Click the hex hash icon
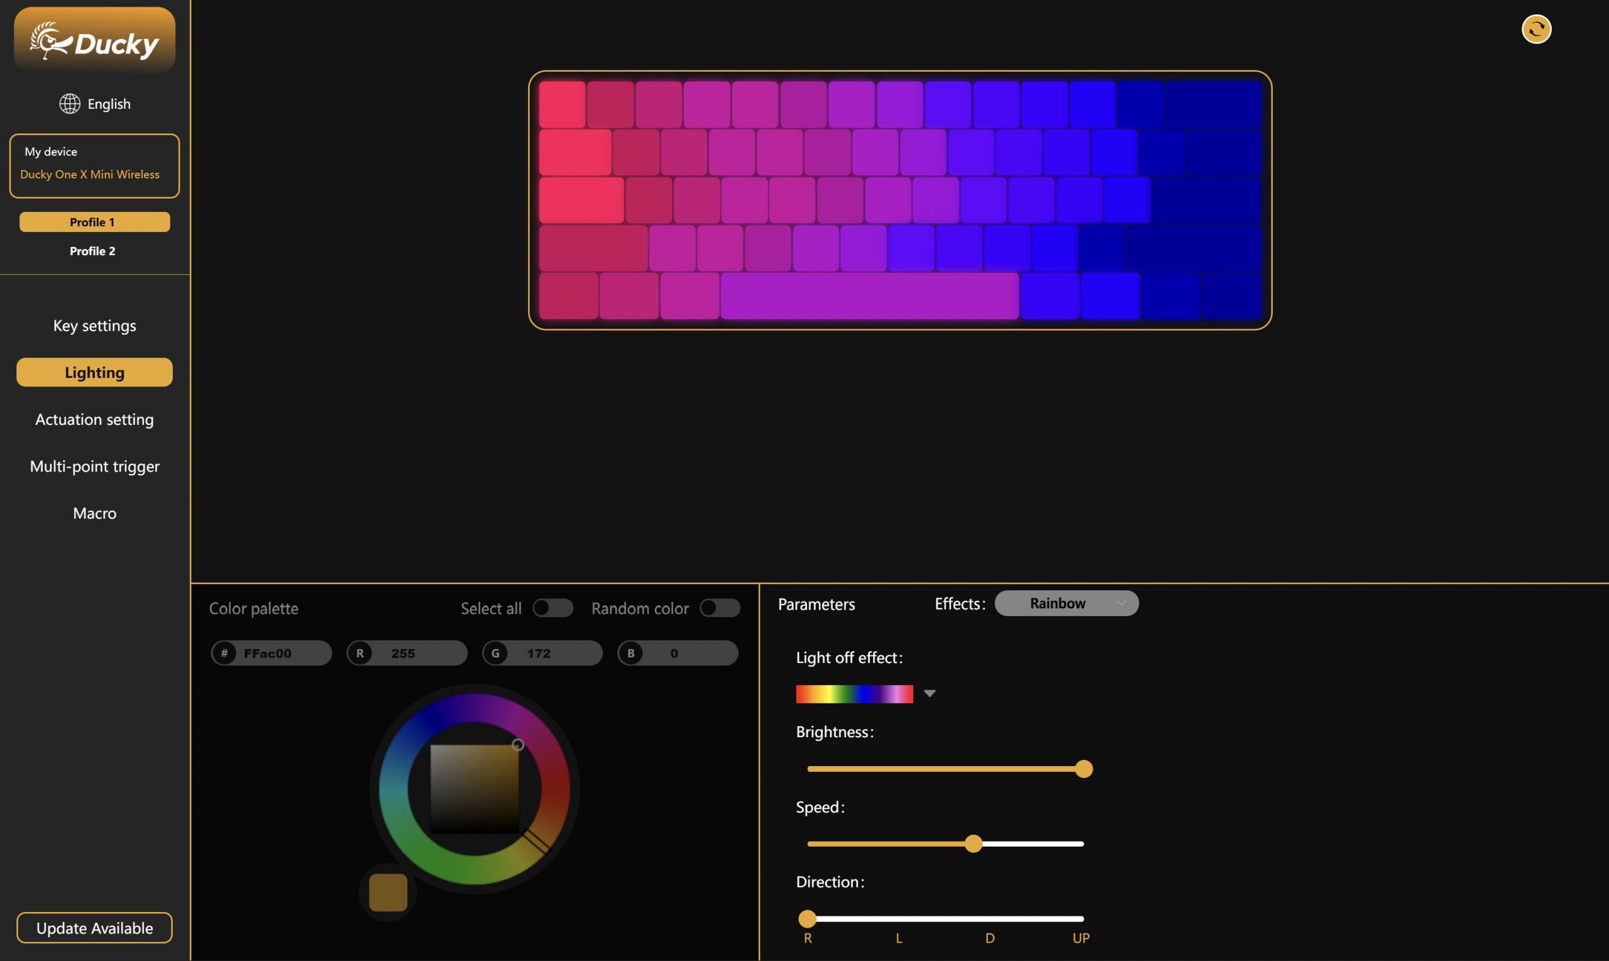 [224, 653]
